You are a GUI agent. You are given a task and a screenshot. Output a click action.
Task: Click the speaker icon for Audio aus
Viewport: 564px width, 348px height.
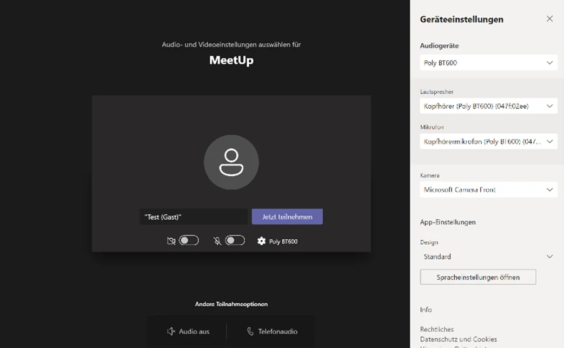171,331
